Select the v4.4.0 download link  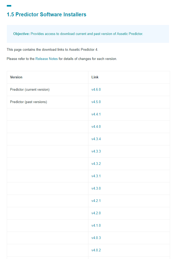click(x=96, y=127)
